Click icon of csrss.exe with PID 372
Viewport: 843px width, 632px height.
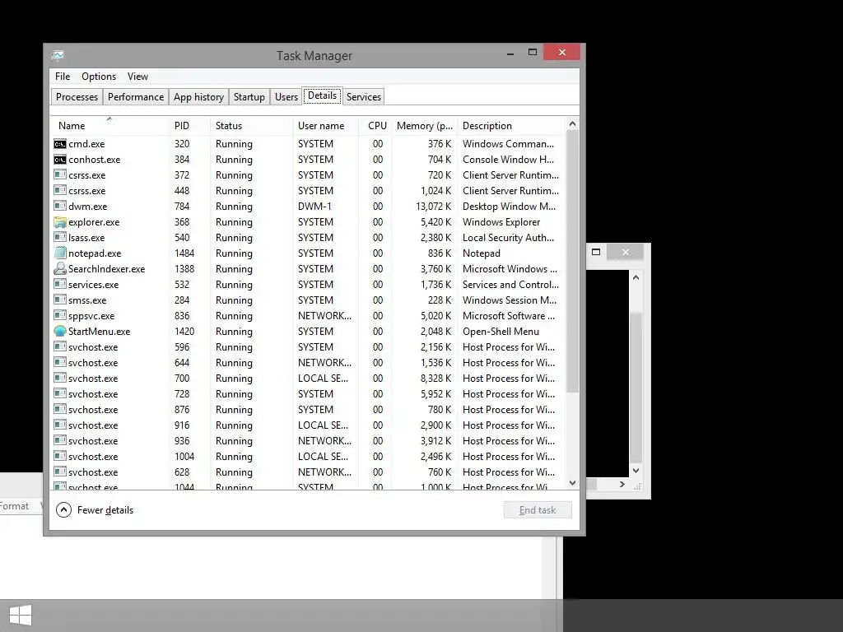pyautogui.click(x=59, y=175)
